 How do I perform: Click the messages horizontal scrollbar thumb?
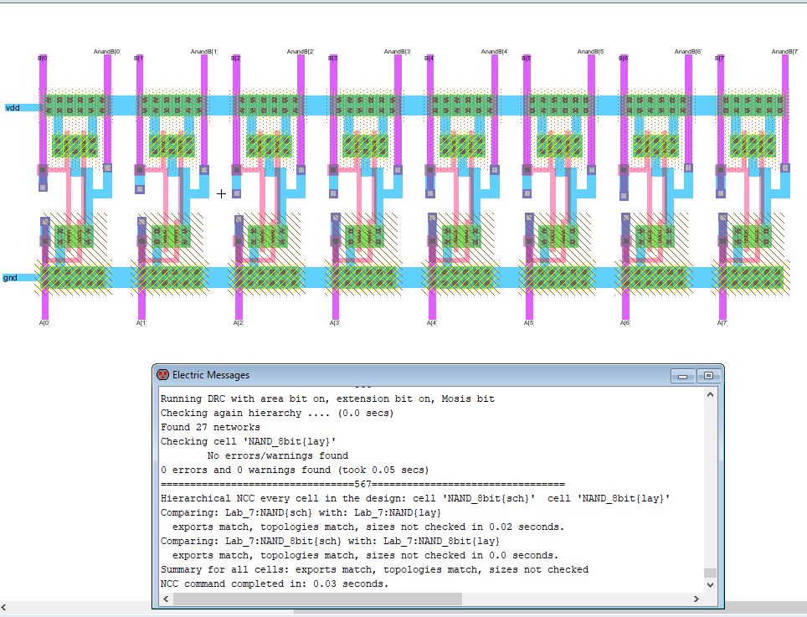coord(317,599)
